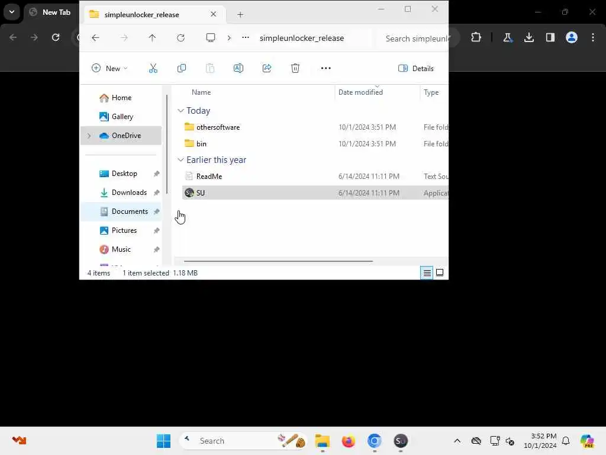Image resolution: width=606 pixels, height=455 pixels.
Task: Open the Windows Start menu
Action: [163, 441]
